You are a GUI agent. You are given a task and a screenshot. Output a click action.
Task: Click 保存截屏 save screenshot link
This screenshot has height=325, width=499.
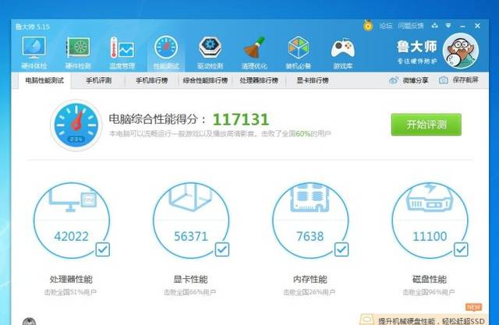click(465, 80)
